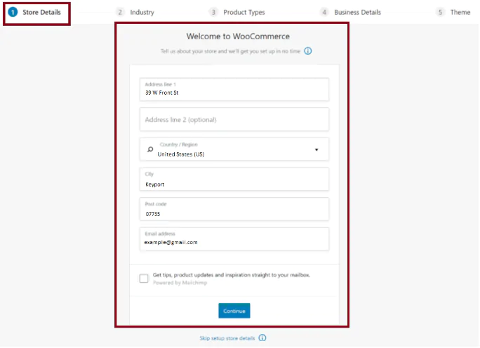
Task: Click the info icon beside the store setup subtitle
Action: coord(307,51)
